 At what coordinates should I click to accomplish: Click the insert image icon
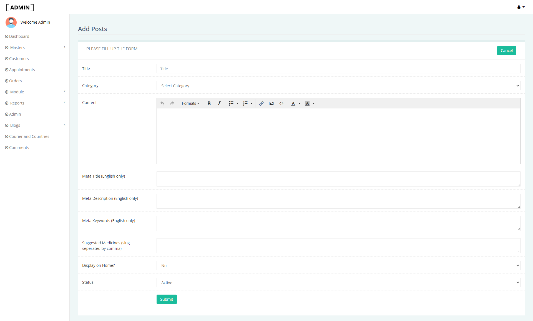click(271, 103)
